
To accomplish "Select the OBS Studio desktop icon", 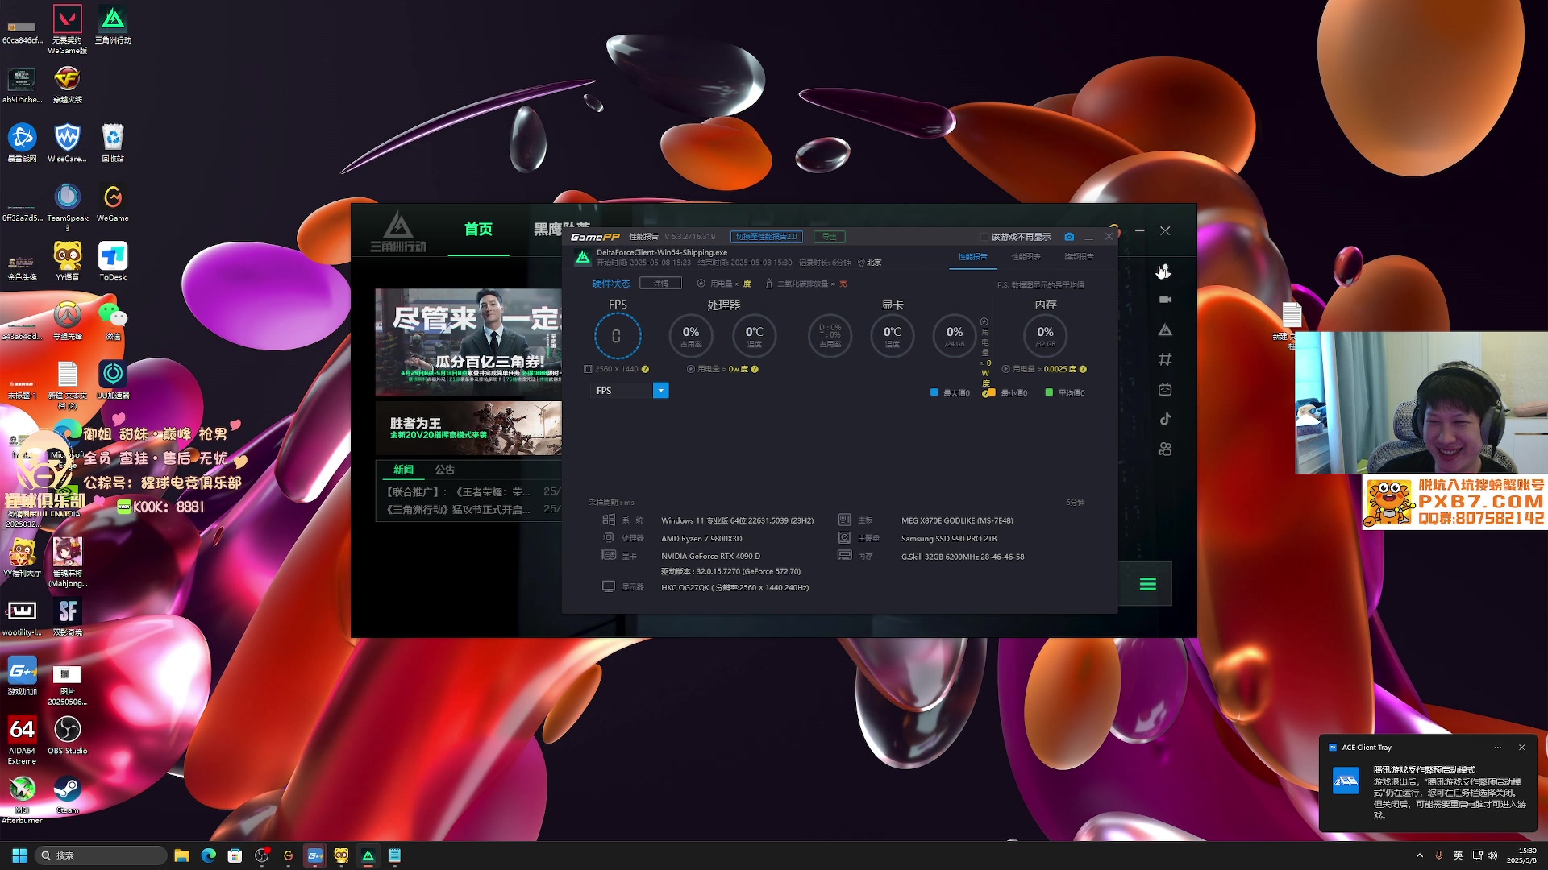I will [68, 735].
